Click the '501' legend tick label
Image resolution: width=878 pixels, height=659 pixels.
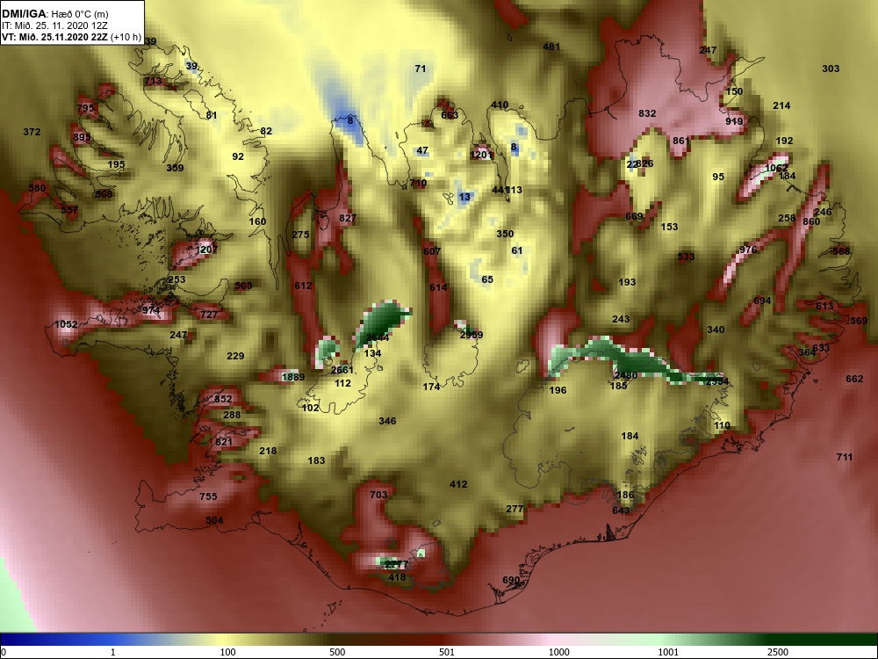point(447,652)
